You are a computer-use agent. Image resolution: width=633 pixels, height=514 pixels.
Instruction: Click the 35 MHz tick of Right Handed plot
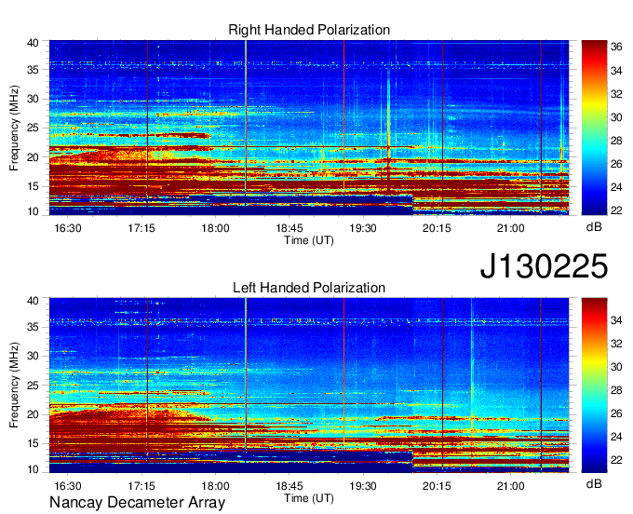pyautogui.click(x=33, y=70)
